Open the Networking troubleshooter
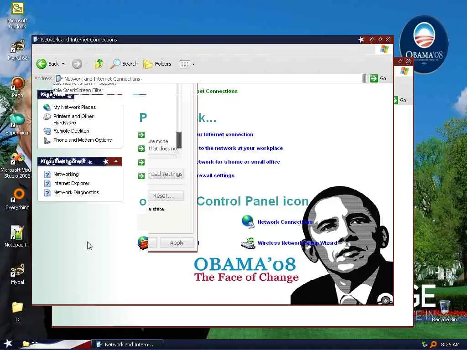Viewport: 467px width, 350px height. [66, 174]
